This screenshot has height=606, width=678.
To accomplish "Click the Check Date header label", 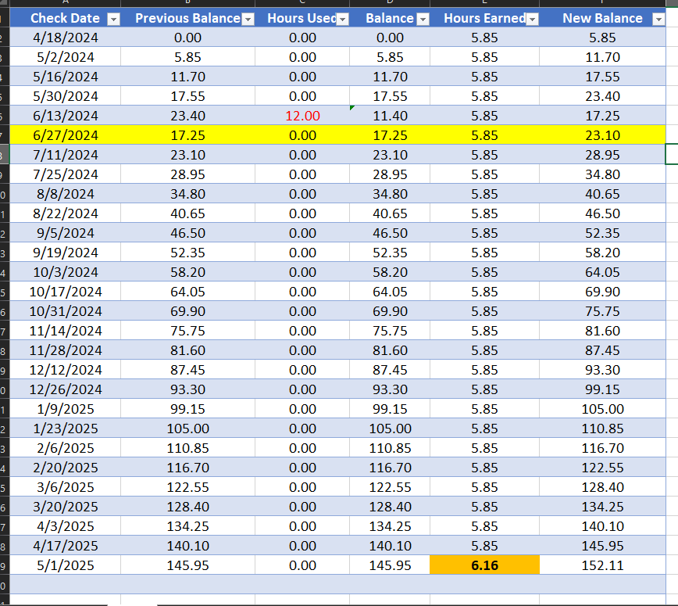I will (65, 18).
